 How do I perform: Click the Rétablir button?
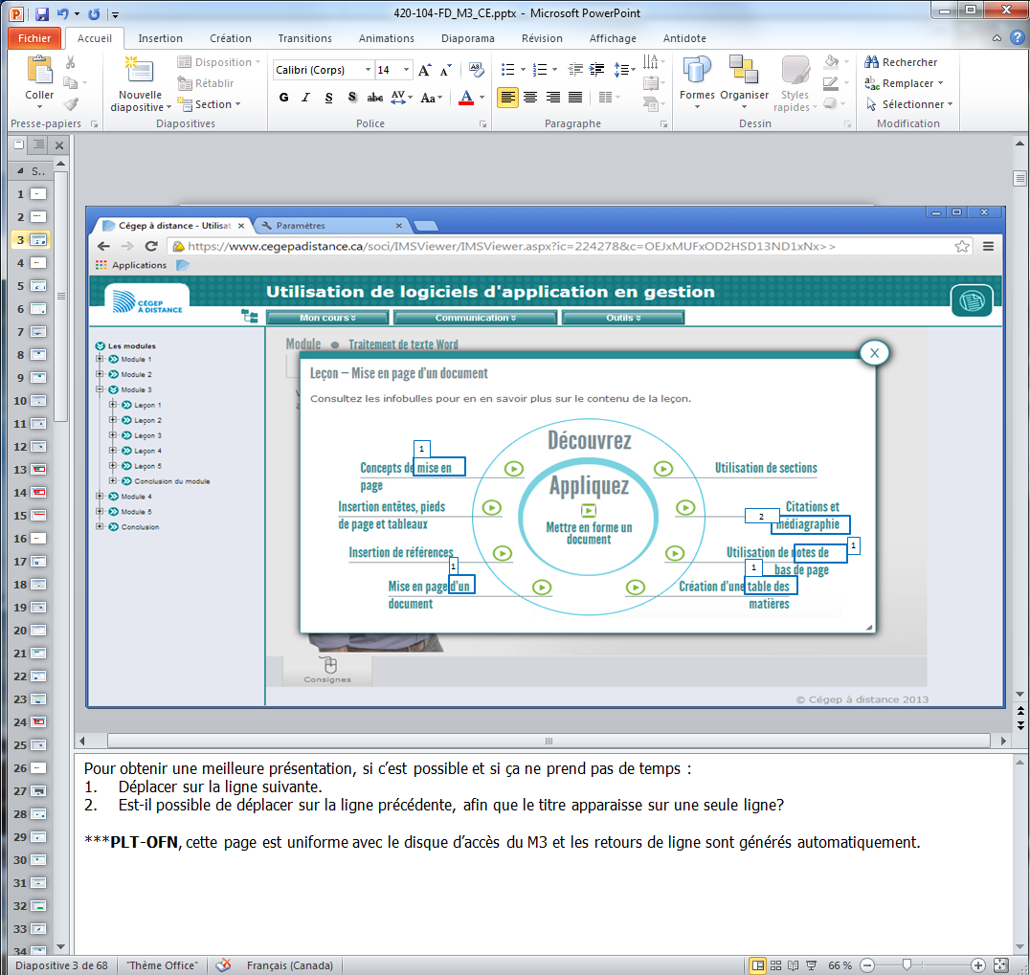[x=207, y=83]
